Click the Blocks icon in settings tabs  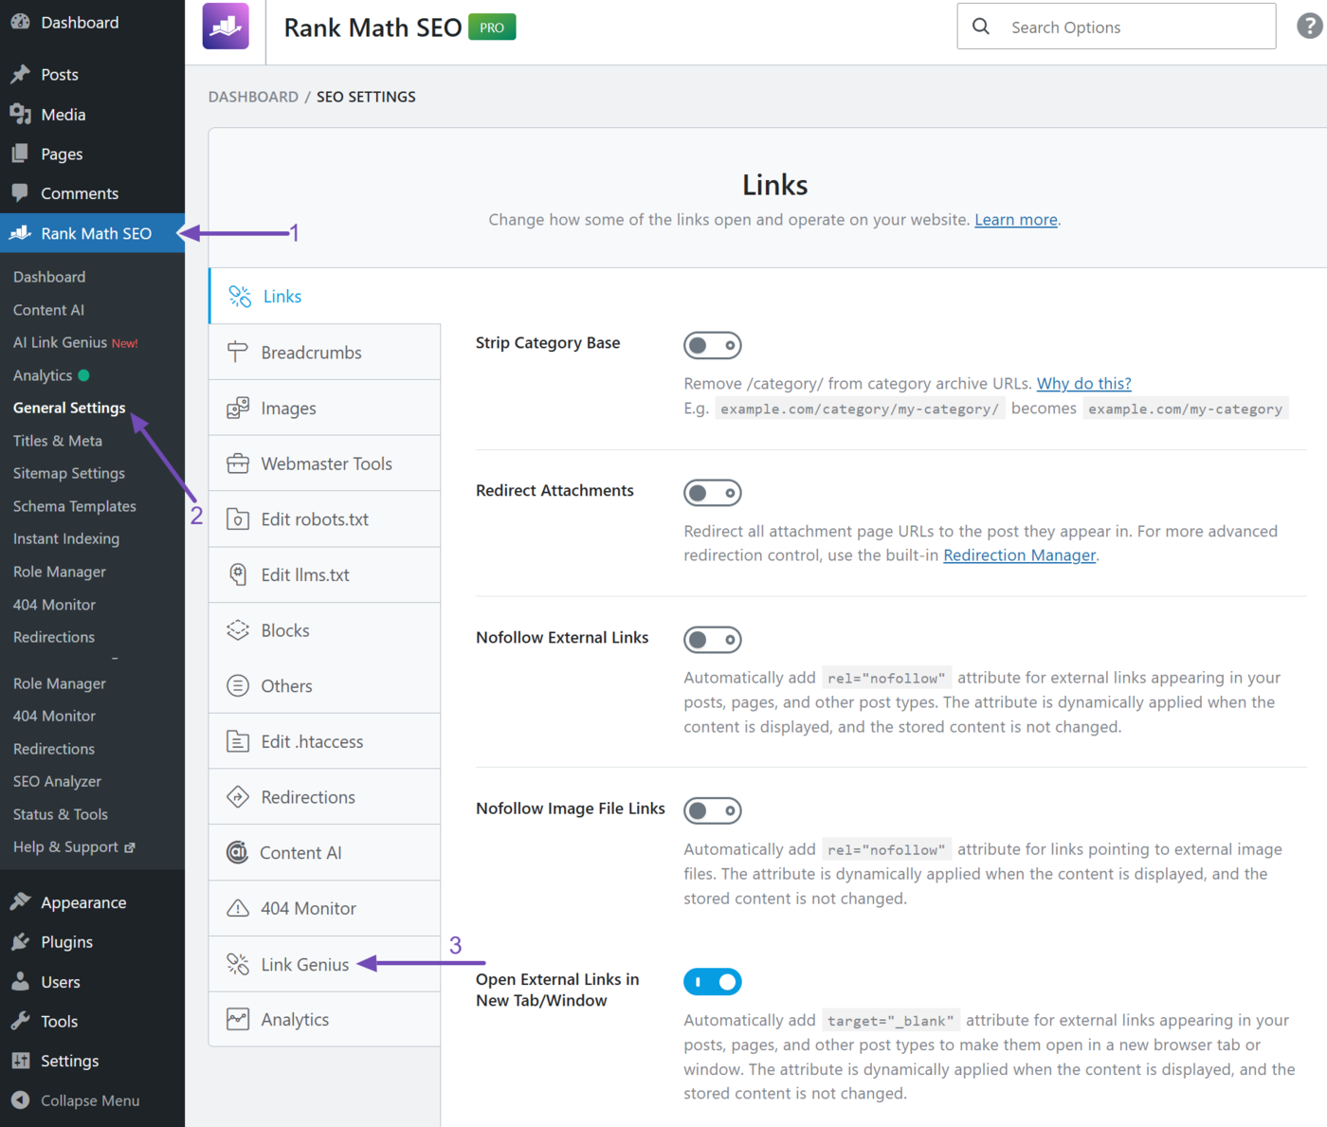pos(238,630)
